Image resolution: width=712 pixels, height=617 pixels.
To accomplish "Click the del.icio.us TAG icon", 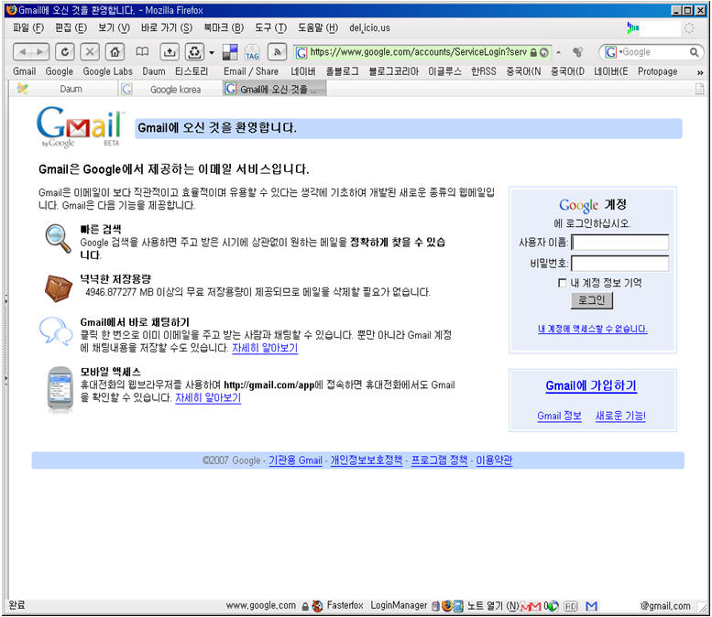I will point(252,52).
